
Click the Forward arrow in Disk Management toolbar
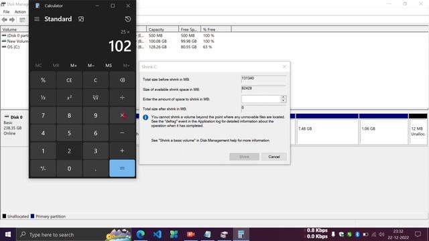(x=12, y=19)
